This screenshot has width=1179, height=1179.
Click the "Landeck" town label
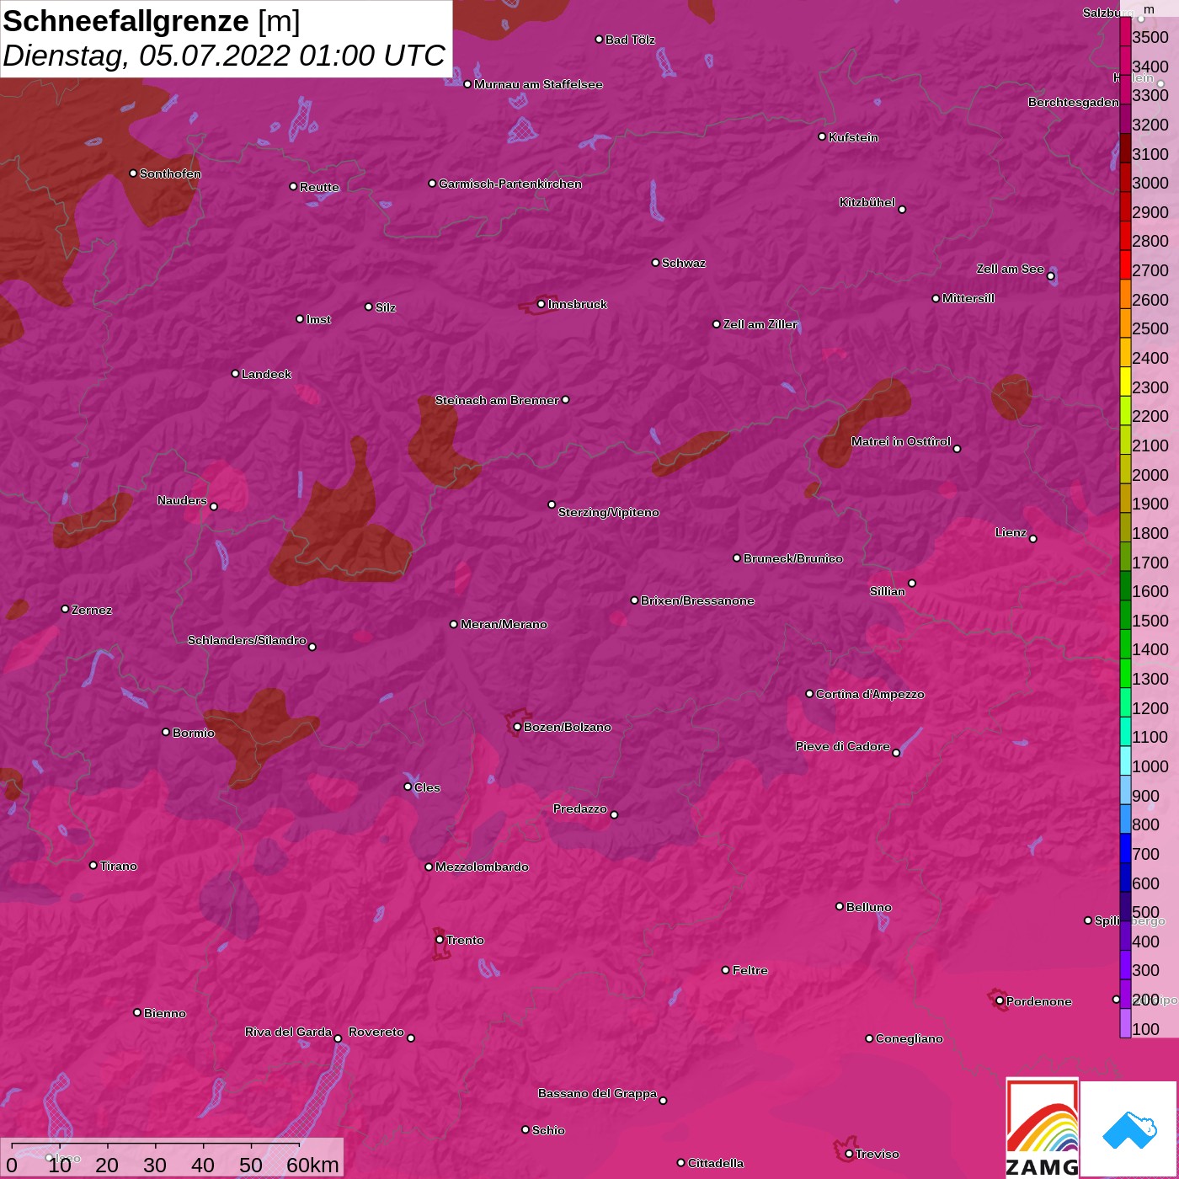[266, 374]
